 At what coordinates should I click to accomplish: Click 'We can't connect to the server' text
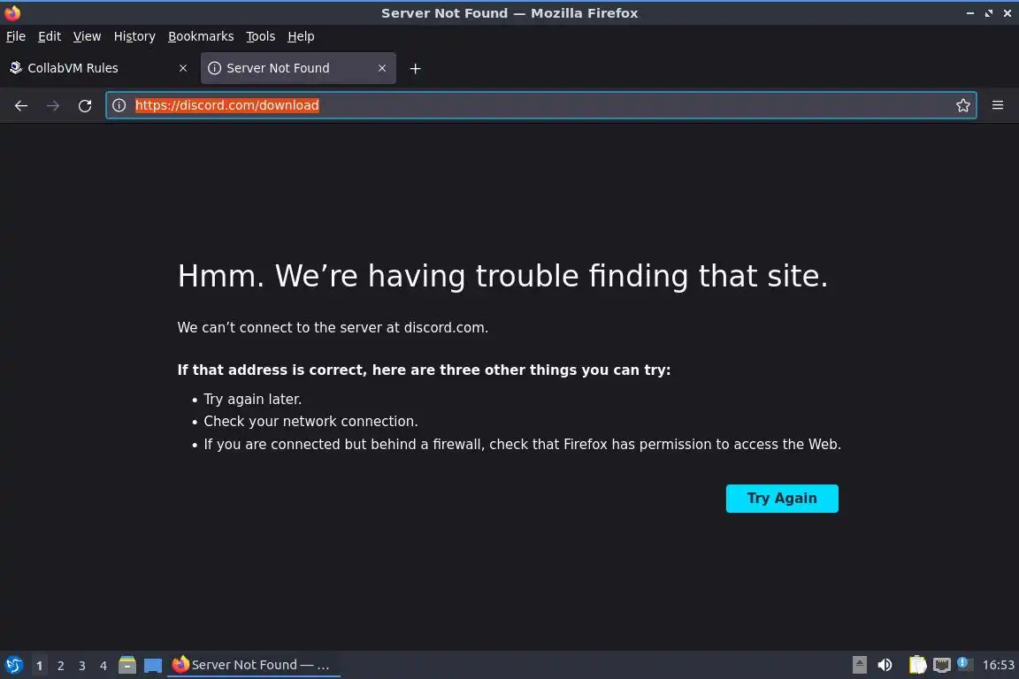coord(333,327)
